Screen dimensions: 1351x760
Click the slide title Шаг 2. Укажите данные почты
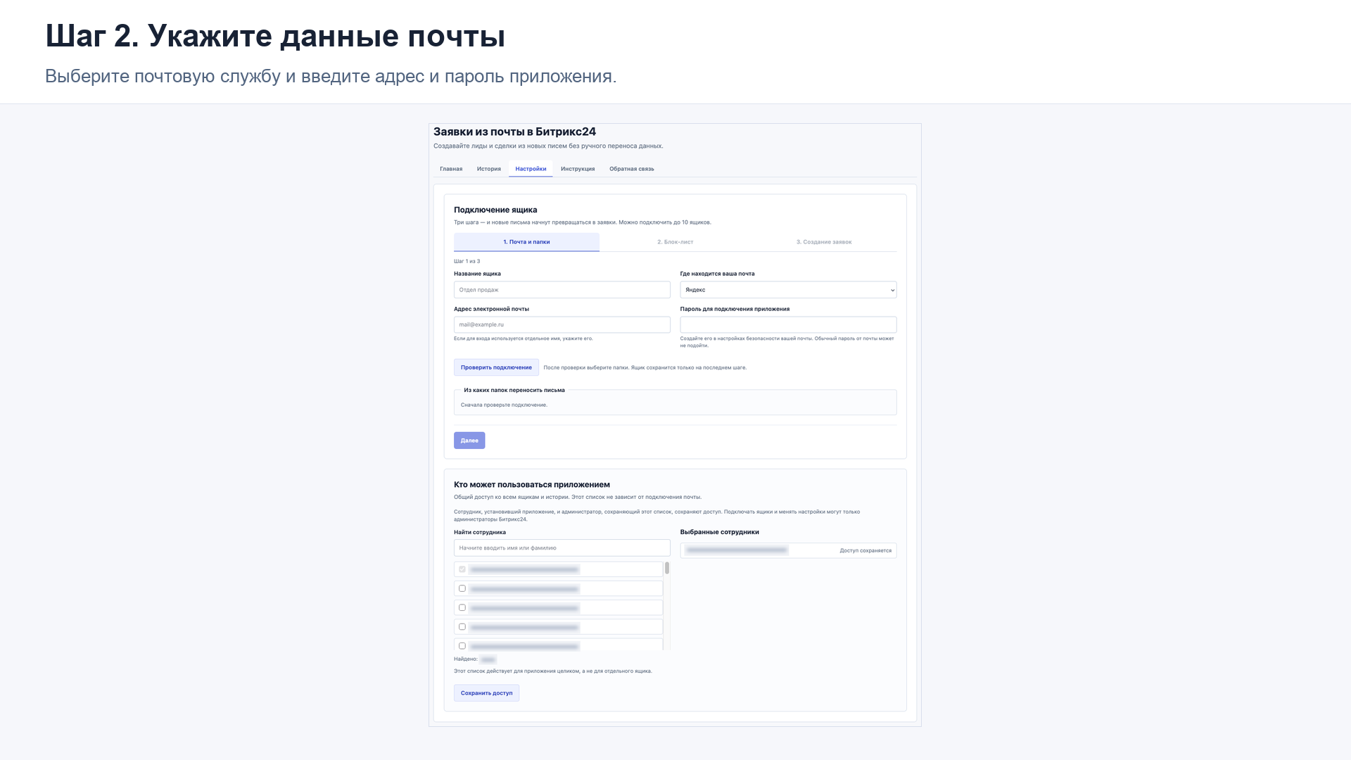pos(275,36)
